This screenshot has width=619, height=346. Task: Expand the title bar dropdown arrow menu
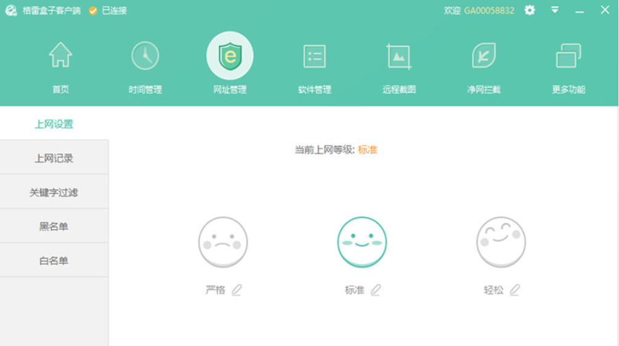(x=555, y=10)
